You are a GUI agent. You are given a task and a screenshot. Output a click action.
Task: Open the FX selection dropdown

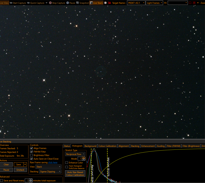(178, 3)
